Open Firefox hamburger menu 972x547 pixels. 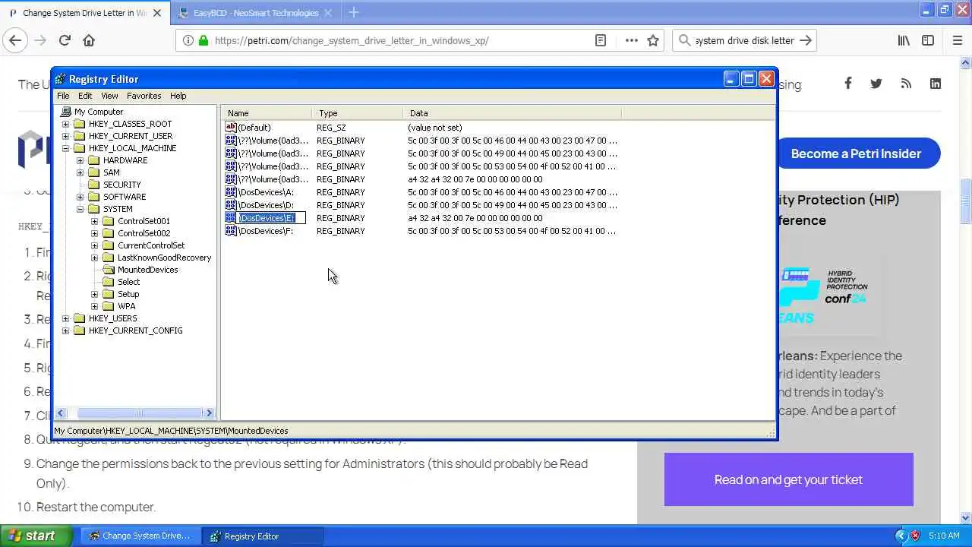[x=957, y=40]
